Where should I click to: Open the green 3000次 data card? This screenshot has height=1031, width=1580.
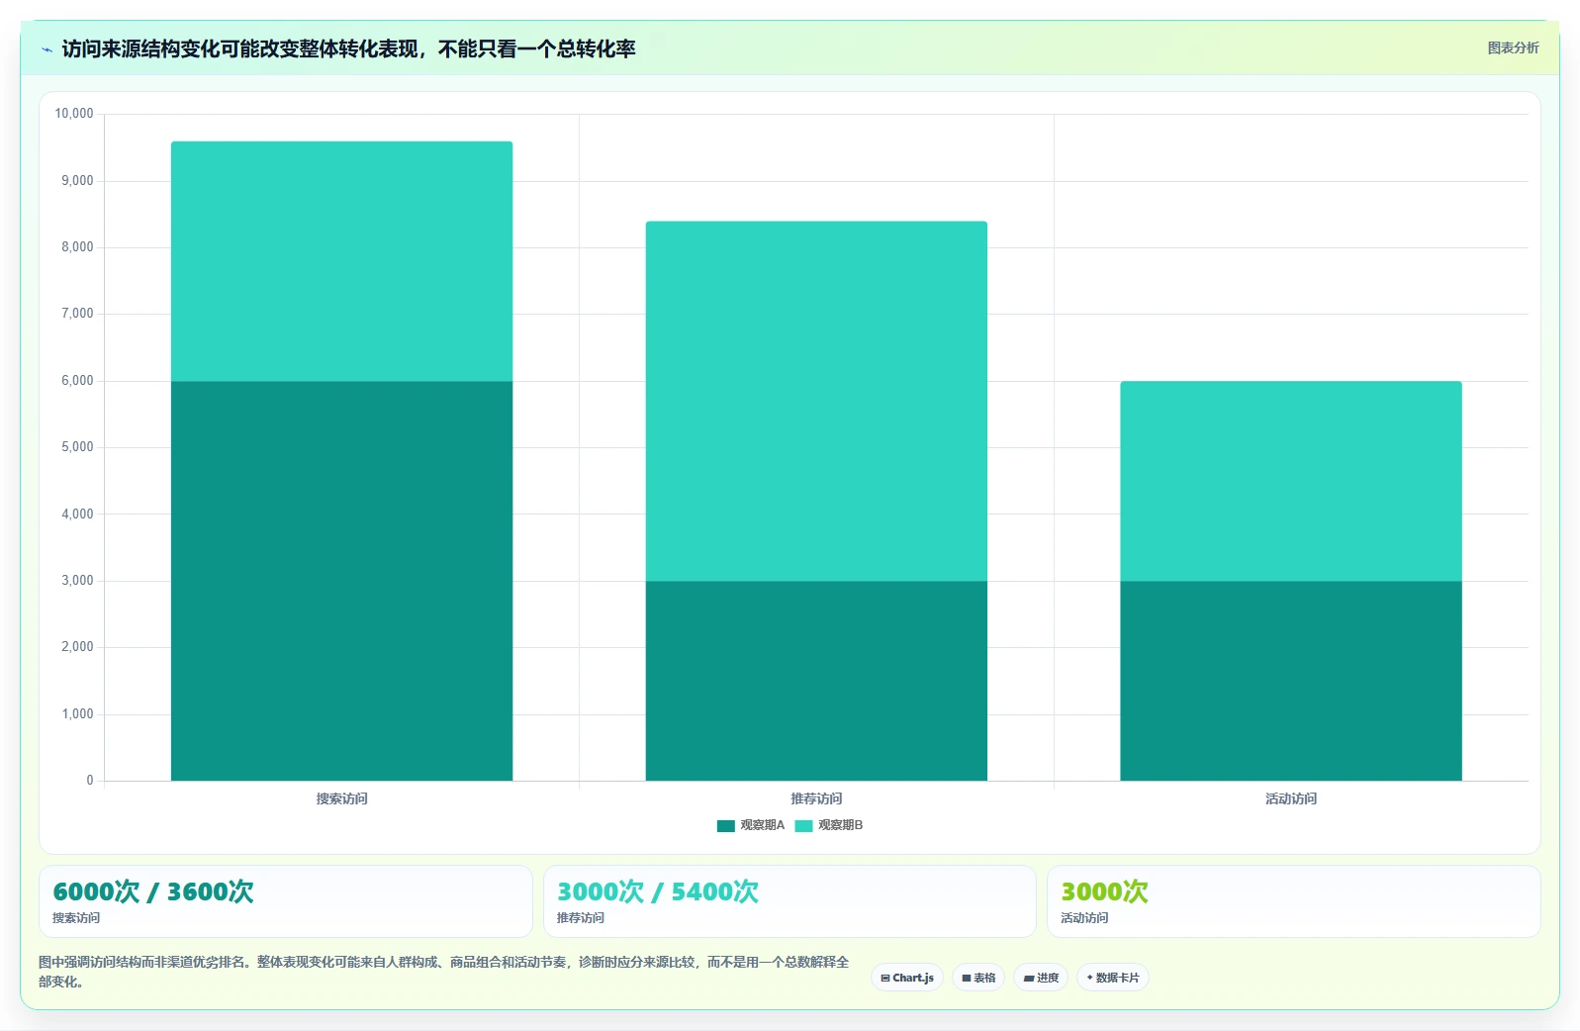(x=1293, y=901)
